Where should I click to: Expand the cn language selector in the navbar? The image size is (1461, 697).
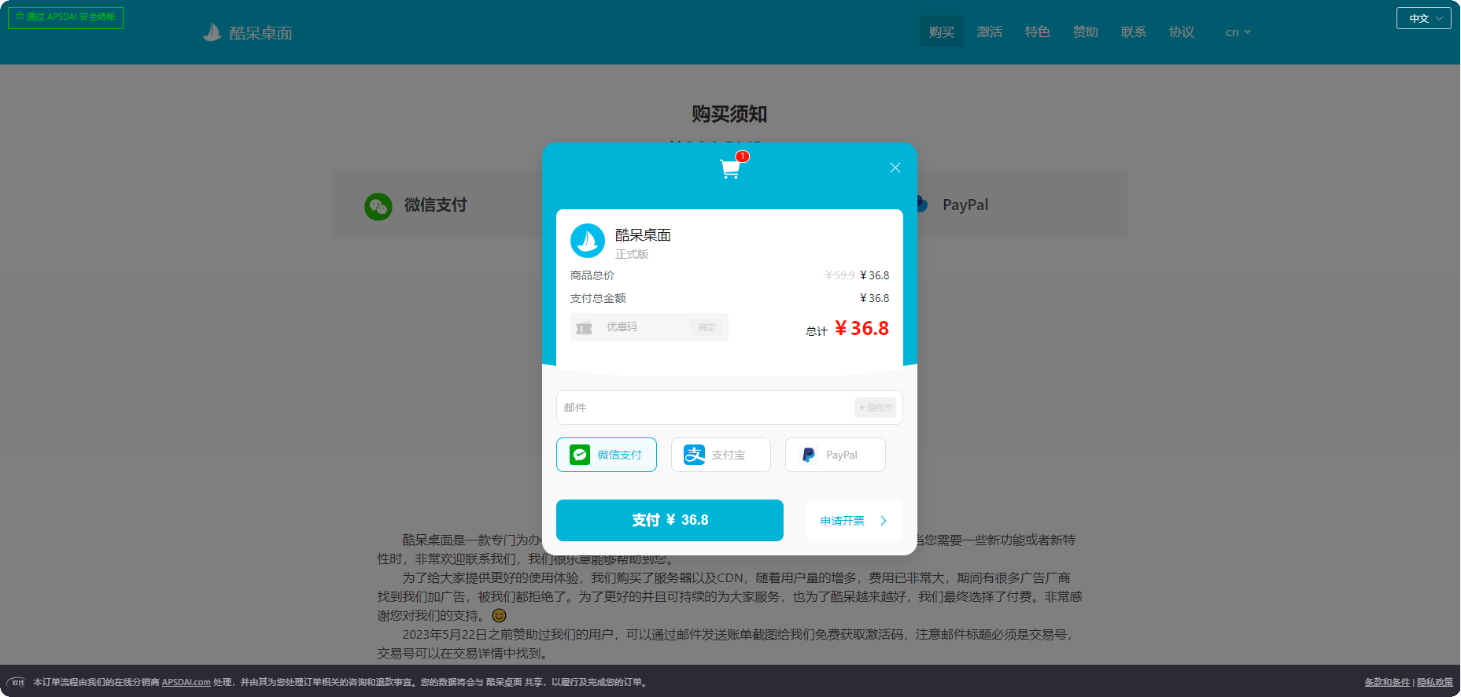(x=1238, y=32)
